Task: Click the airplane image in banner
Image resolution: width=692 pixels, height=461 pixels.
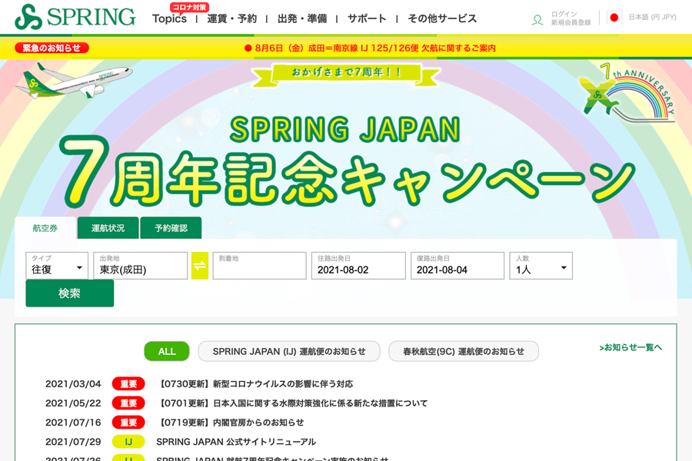Action: pyautogui.click(x=74, y=81)
